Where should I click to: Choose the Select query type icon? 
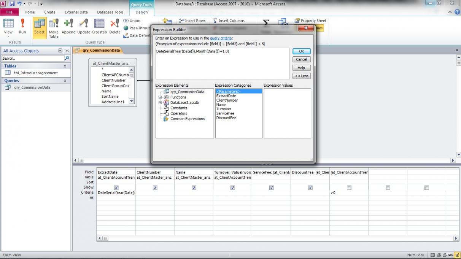[40, 27]
